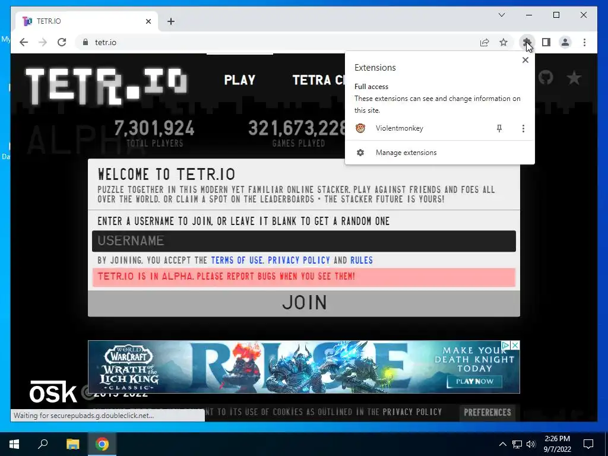Show hidden system tray icons
The width and height of the screenshot is (608, 456).
[502, 444]
